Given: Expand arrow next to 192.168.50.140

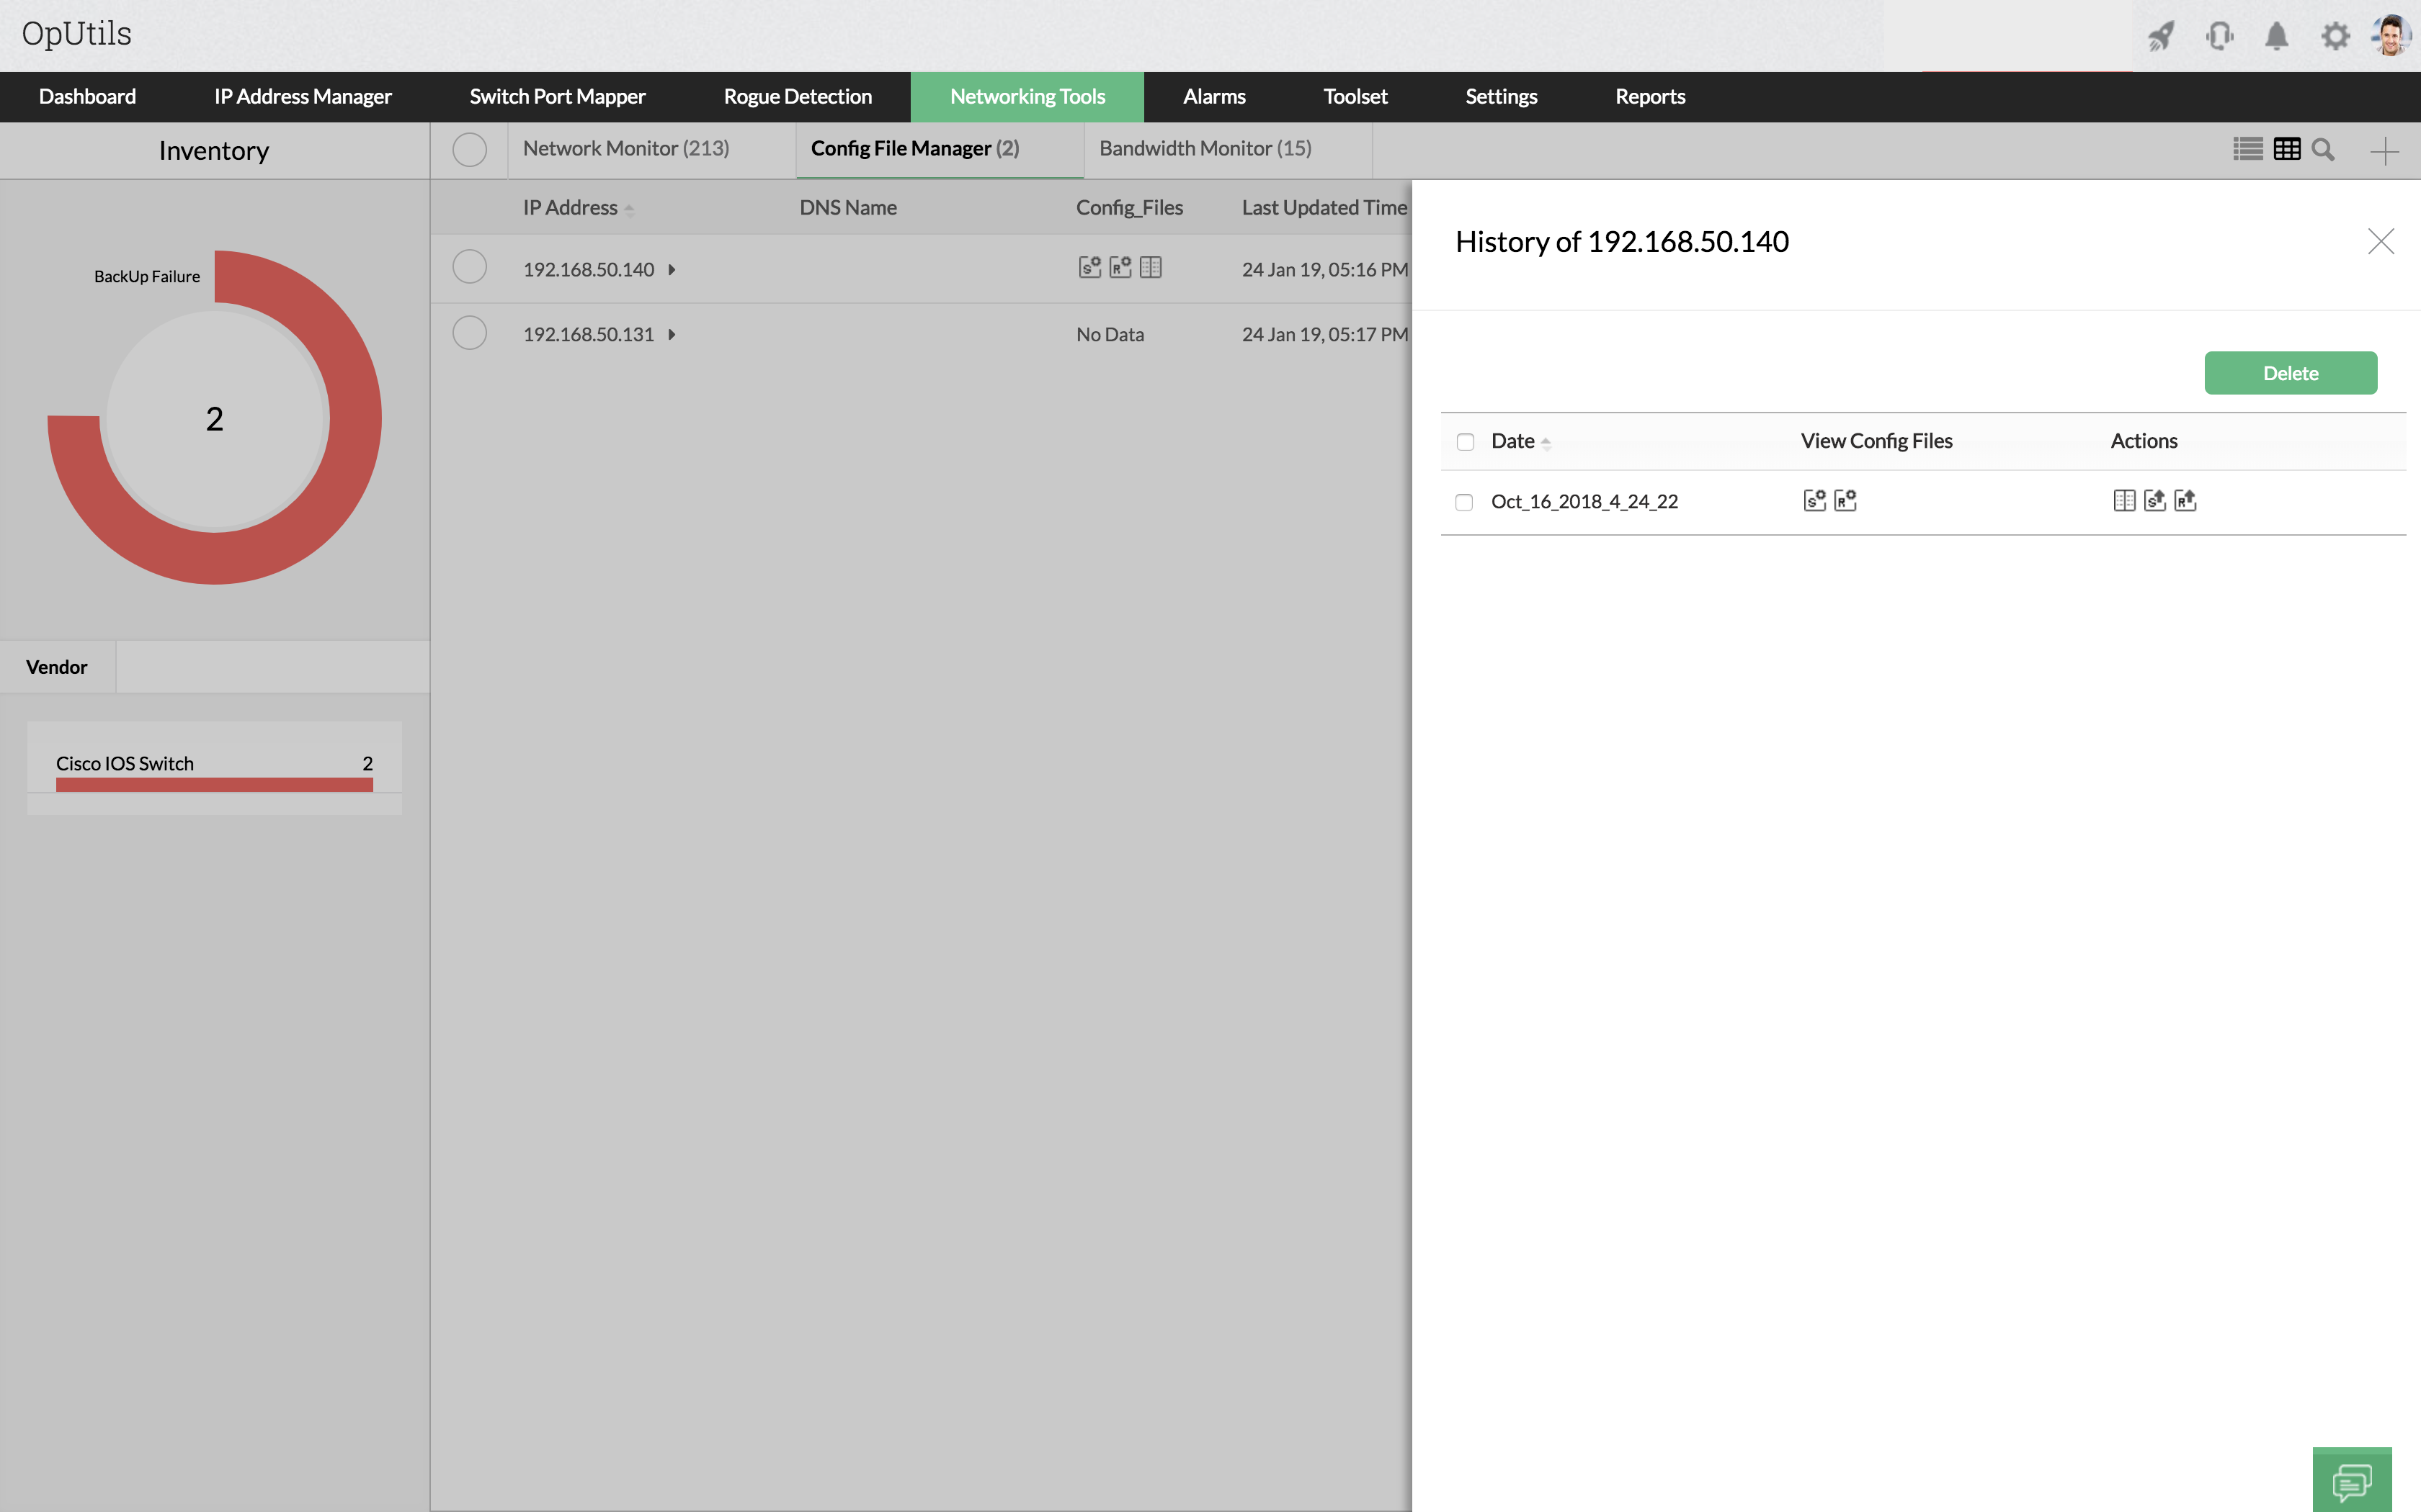Looking at the screenshot, I should pos(672,270).
